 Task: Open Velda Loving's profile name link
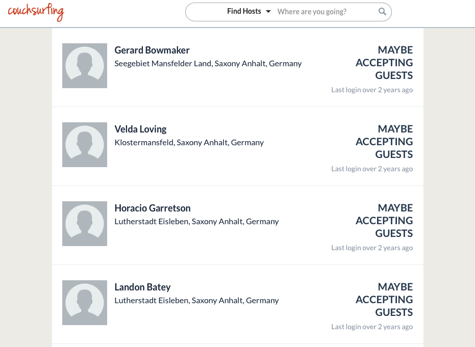pyautogui.click(x=141, y=129)
